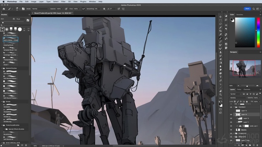
Task: Select the Clone Stamp tool
Action: [x=220, y=52]
